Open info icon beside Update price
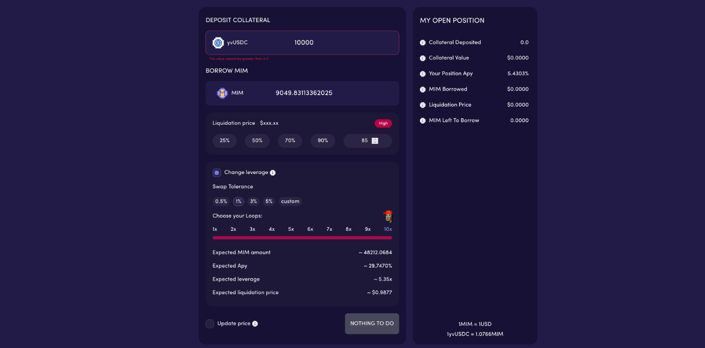The height and width of the screenshot is (348, 705). click(255, 324)
